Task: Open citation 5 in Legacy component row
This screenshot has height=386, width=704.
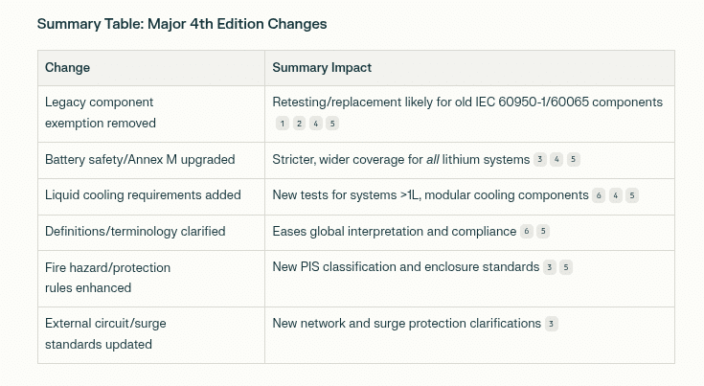Action: tap(332, 124)
